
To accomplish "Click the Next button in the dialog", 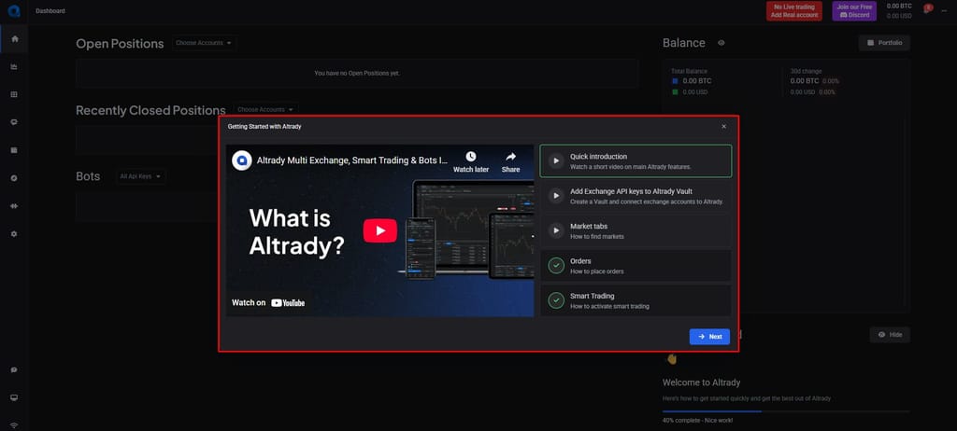I will pyautogui.click(x=709, y=337).
